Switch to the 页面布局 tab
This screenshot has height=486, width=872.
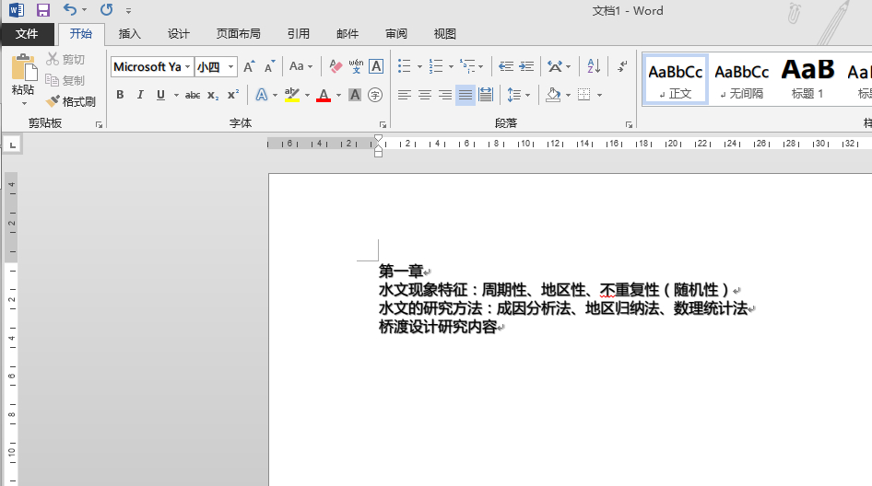(x=238, y=34)
